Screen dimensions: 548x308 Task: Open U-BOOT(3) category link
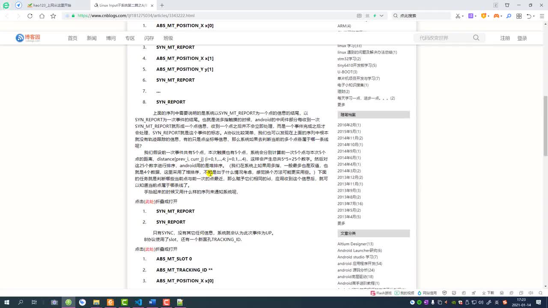click(347, 72)
